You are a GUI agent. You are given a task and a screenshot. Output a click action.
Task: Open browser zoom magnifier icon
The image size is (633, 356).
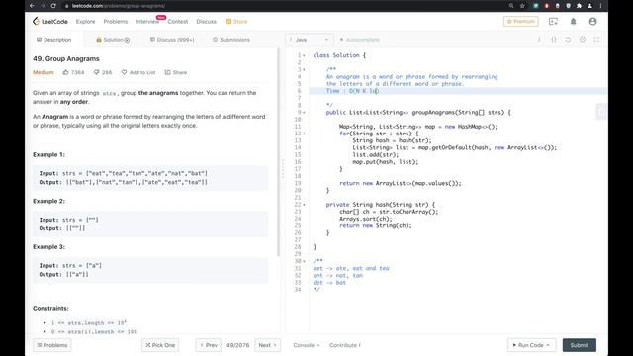(511, 6)
